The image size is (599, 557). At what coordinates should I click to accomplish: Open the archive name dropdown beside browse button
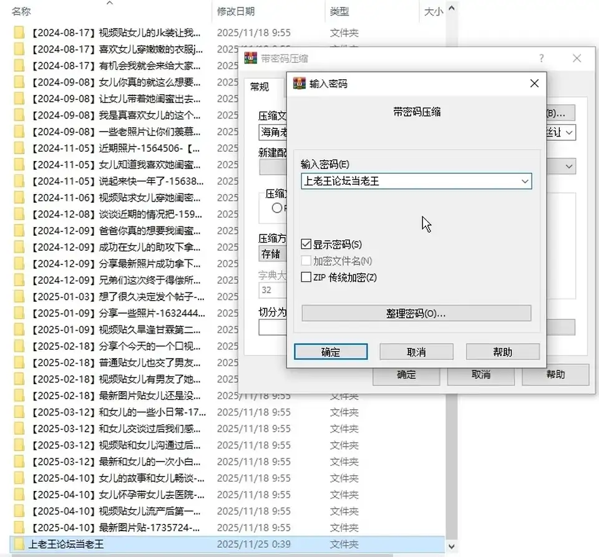click(569, 132)
